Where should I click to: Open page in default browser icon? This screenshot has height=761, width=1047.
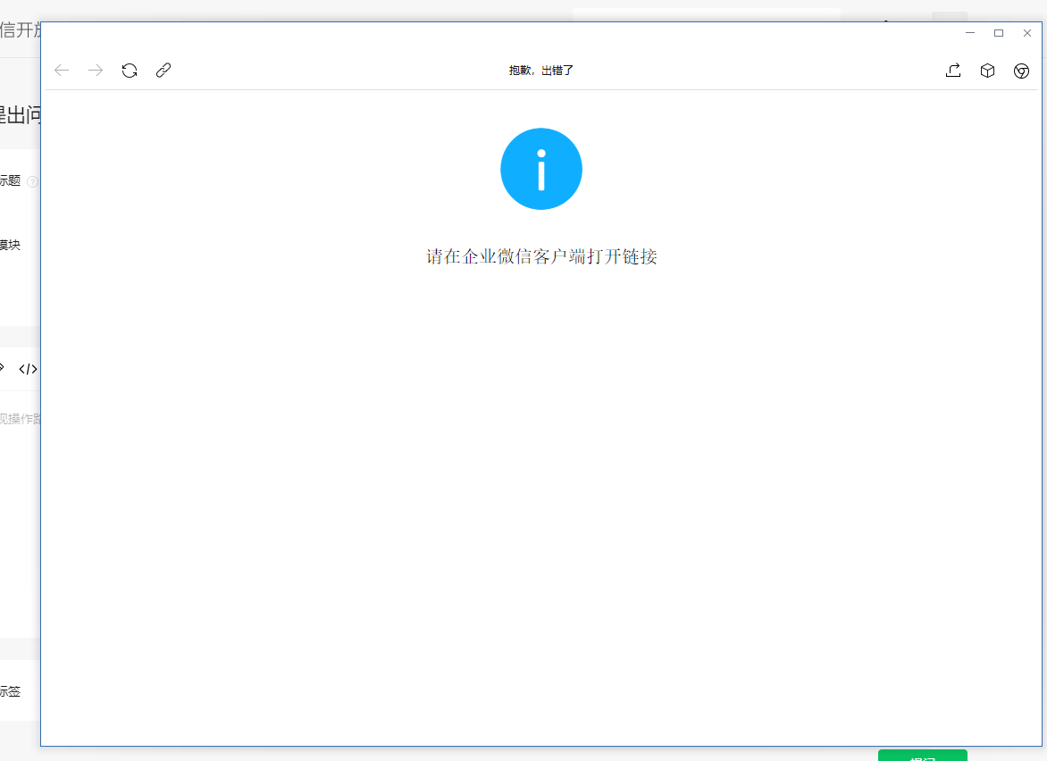click(1022, 70)
